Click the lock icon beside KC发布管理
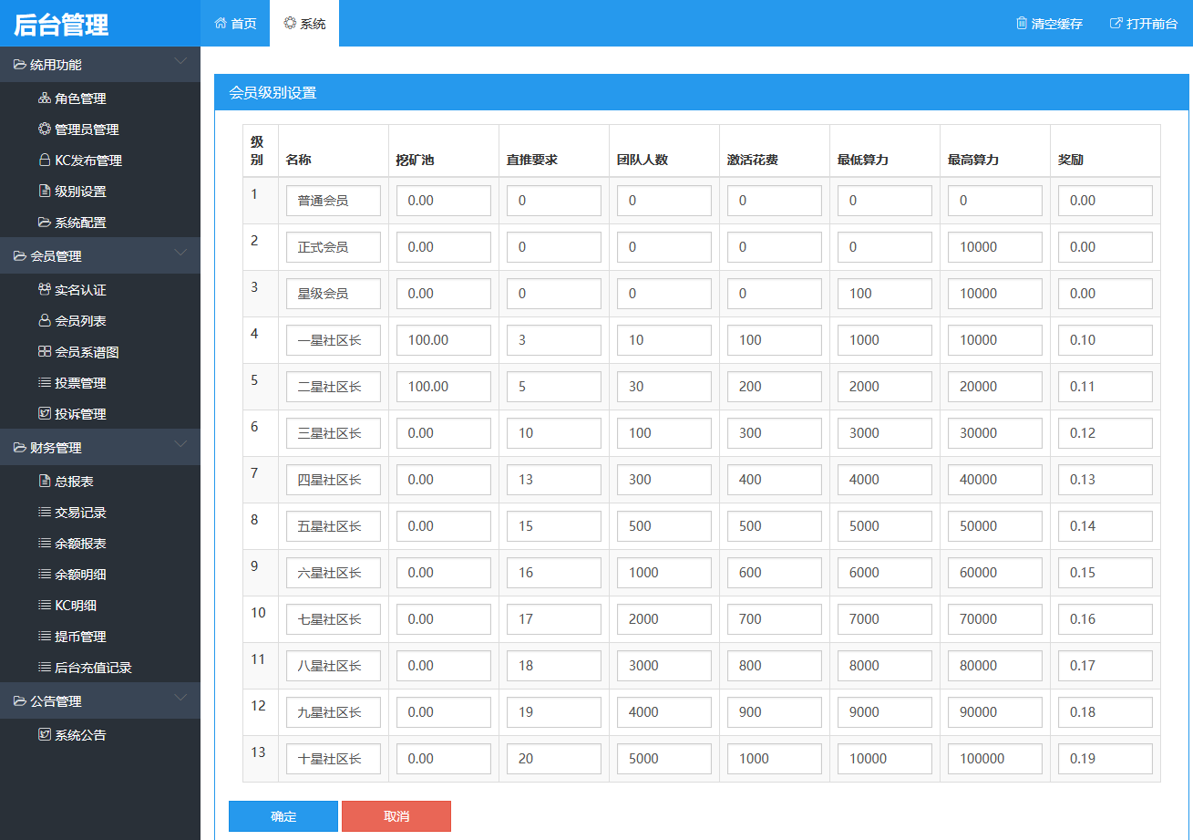 [x=44, y=161]
